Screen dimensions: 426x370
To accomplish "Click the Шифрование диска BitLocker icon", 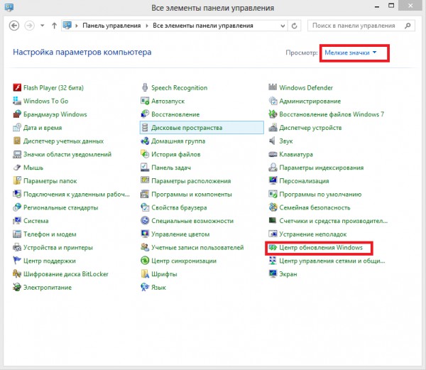I will (17, 274).
